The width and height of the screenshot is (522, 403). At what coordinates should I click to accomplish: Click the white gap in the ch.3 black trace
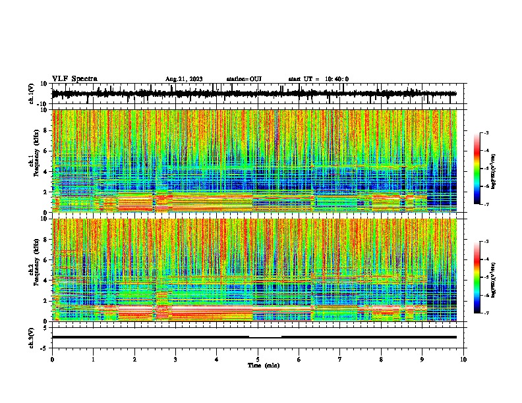click(x=266, y=337)
